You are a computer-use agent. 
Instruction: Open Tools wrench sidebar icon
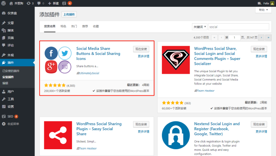(x=4, y=99)
